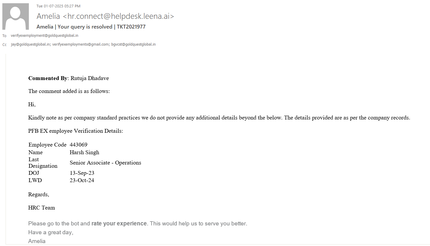Click the 'rate your experience' bold text

(x=119, y=224)
